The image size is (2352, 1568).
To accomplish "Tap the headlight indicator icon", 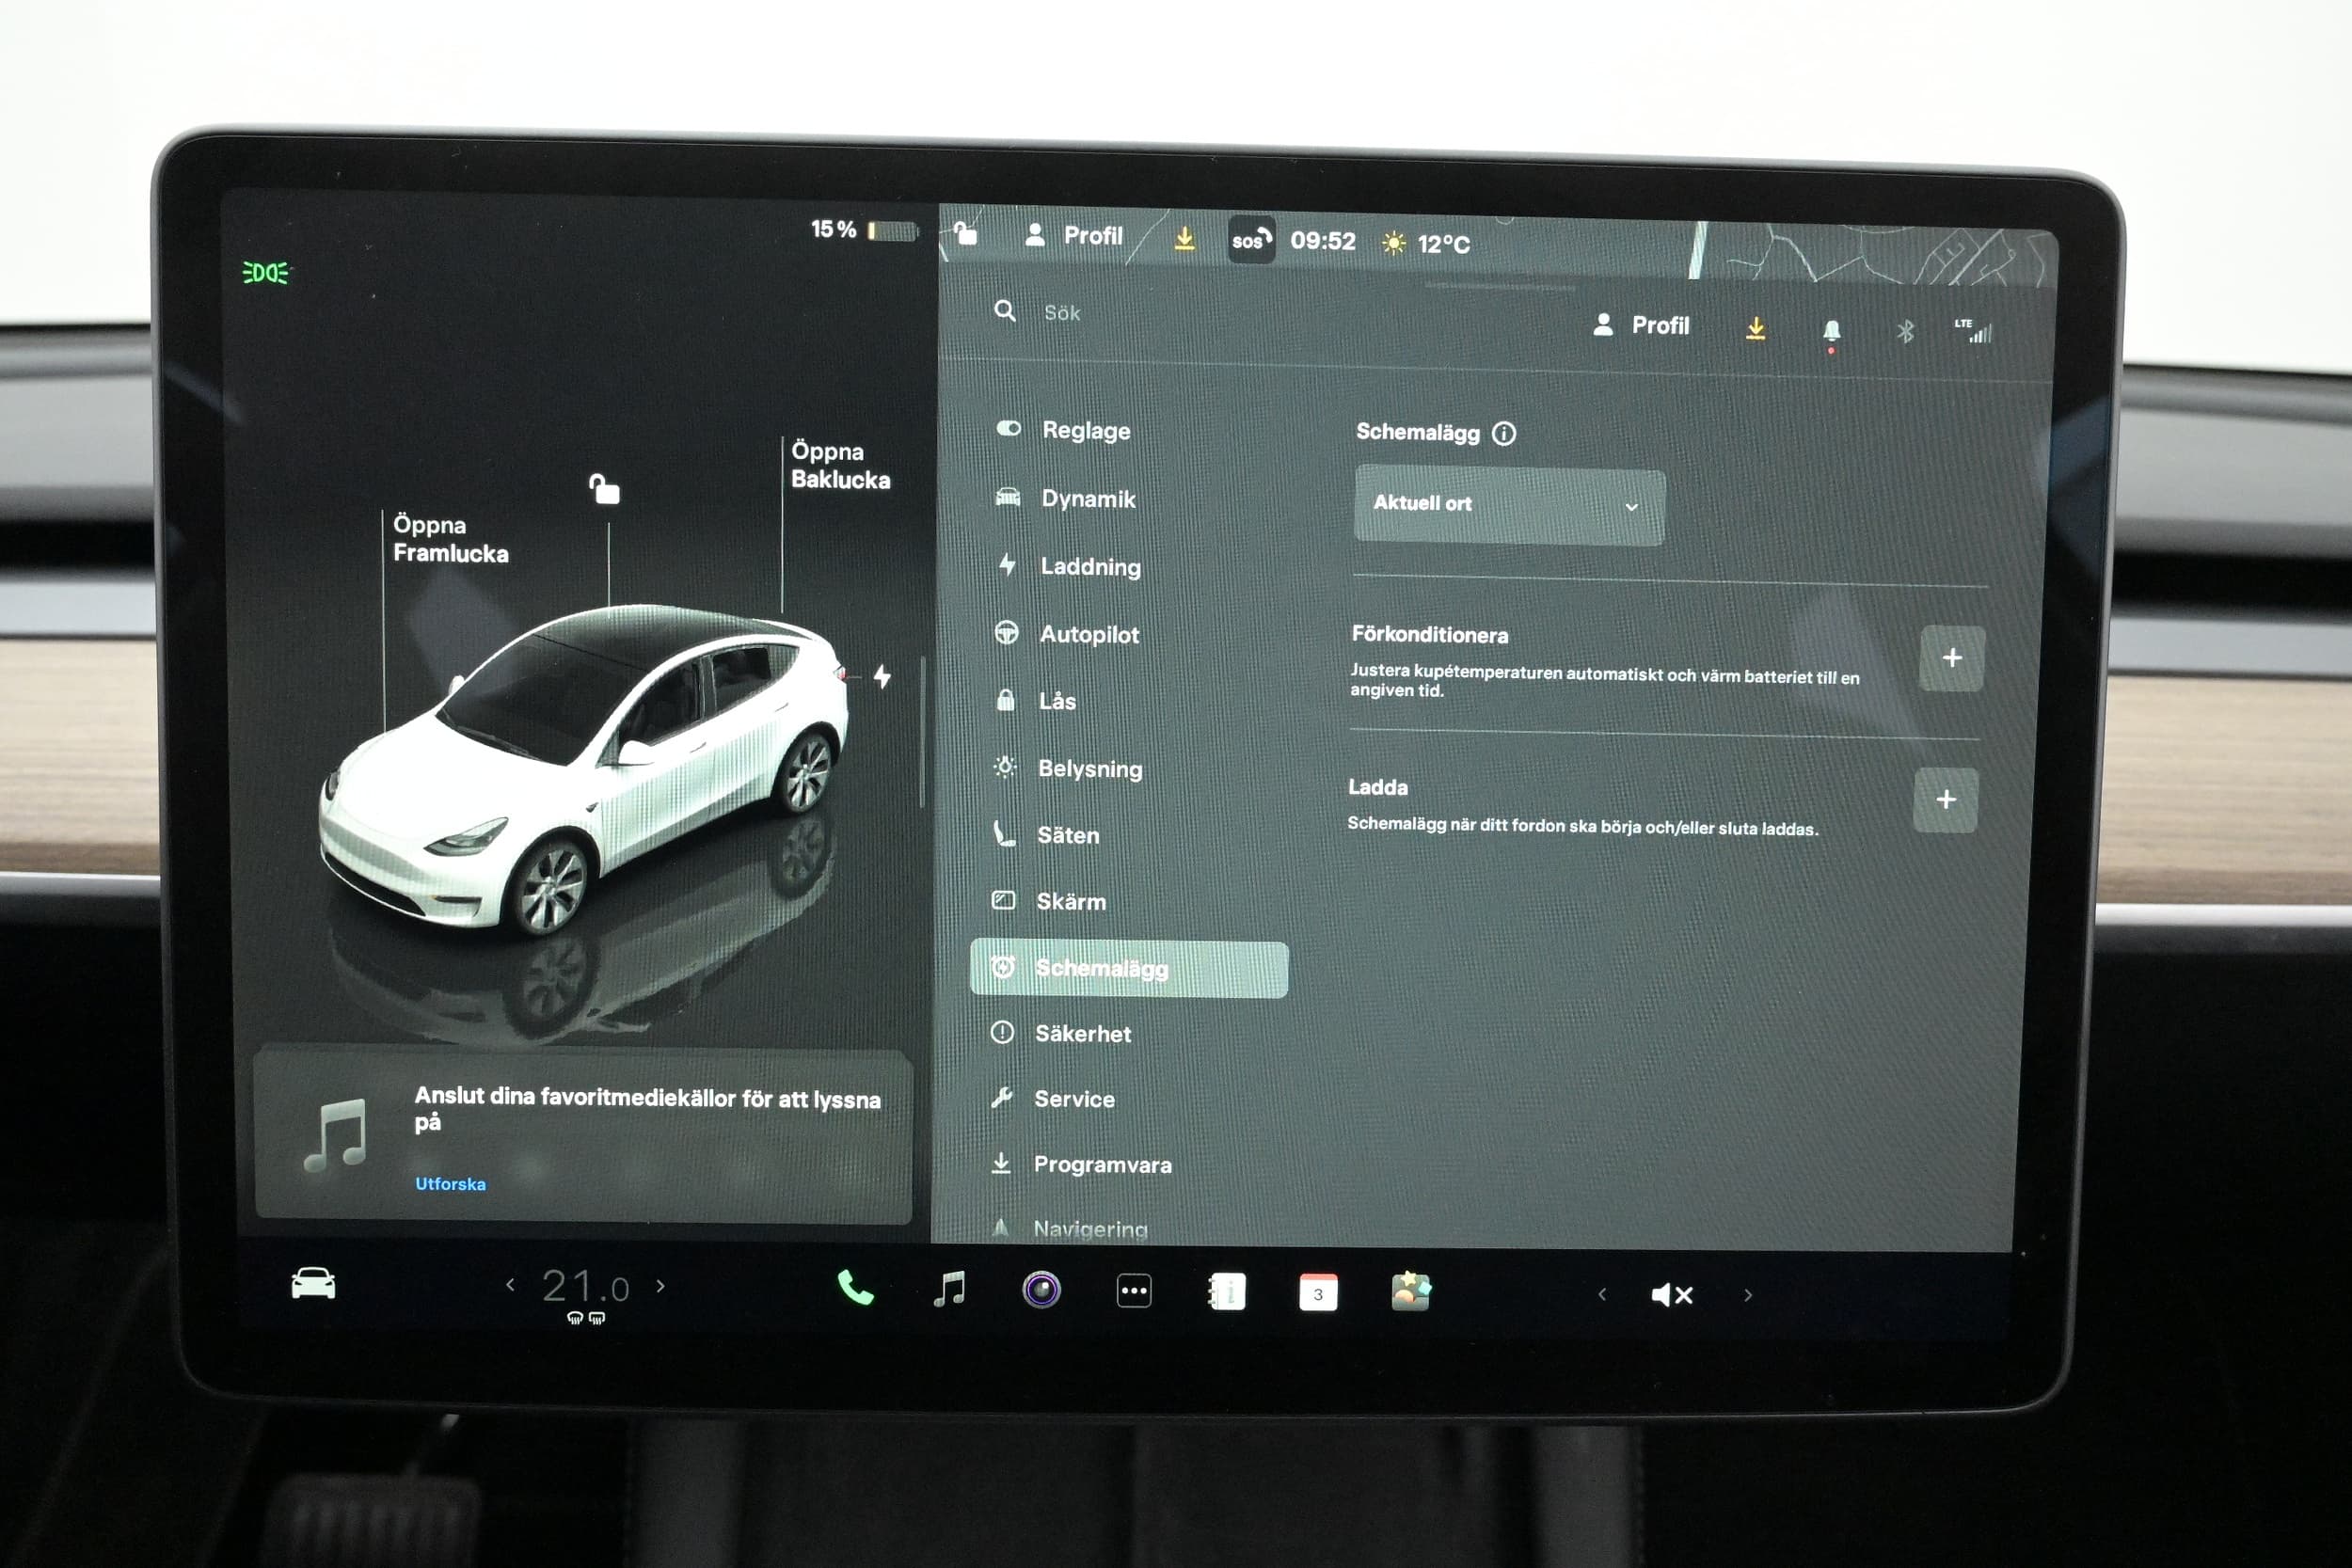I will tap(265, 272).
